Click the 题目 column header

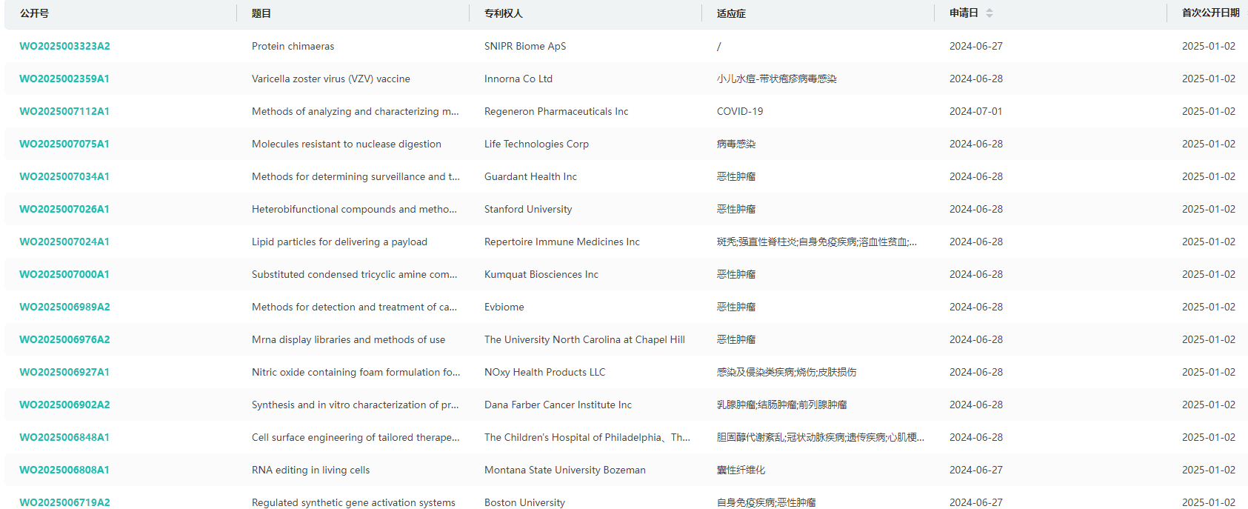pyautogui.click(x=261, y=13)
